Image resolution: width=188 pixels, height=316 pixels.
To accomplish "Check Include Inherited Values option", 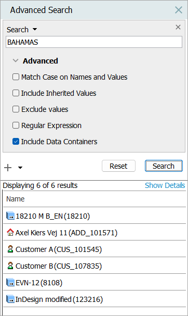I will (16, 93).
